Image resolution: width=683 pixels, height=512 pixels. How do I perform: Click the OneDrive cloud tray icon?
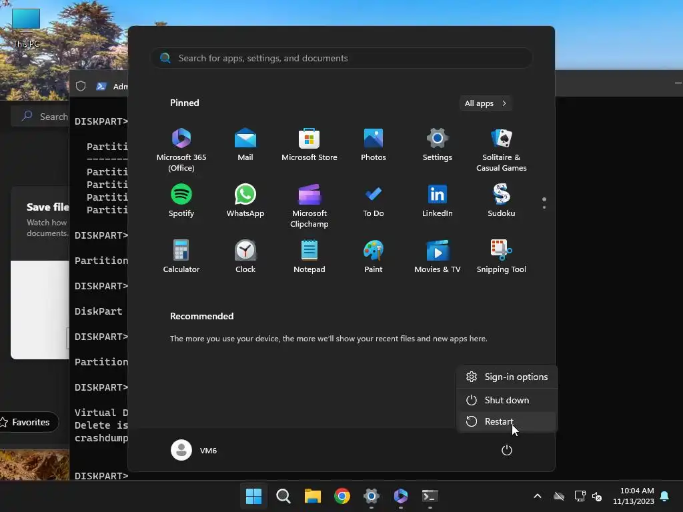[559, 496]
